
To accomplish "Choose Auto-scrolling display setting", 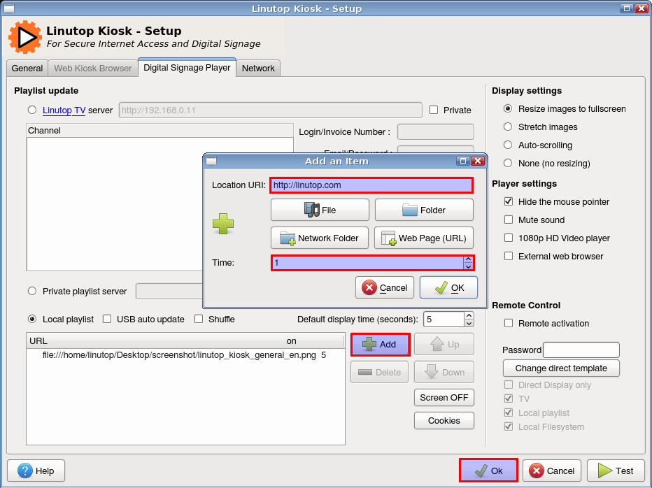I will point(508,145).
